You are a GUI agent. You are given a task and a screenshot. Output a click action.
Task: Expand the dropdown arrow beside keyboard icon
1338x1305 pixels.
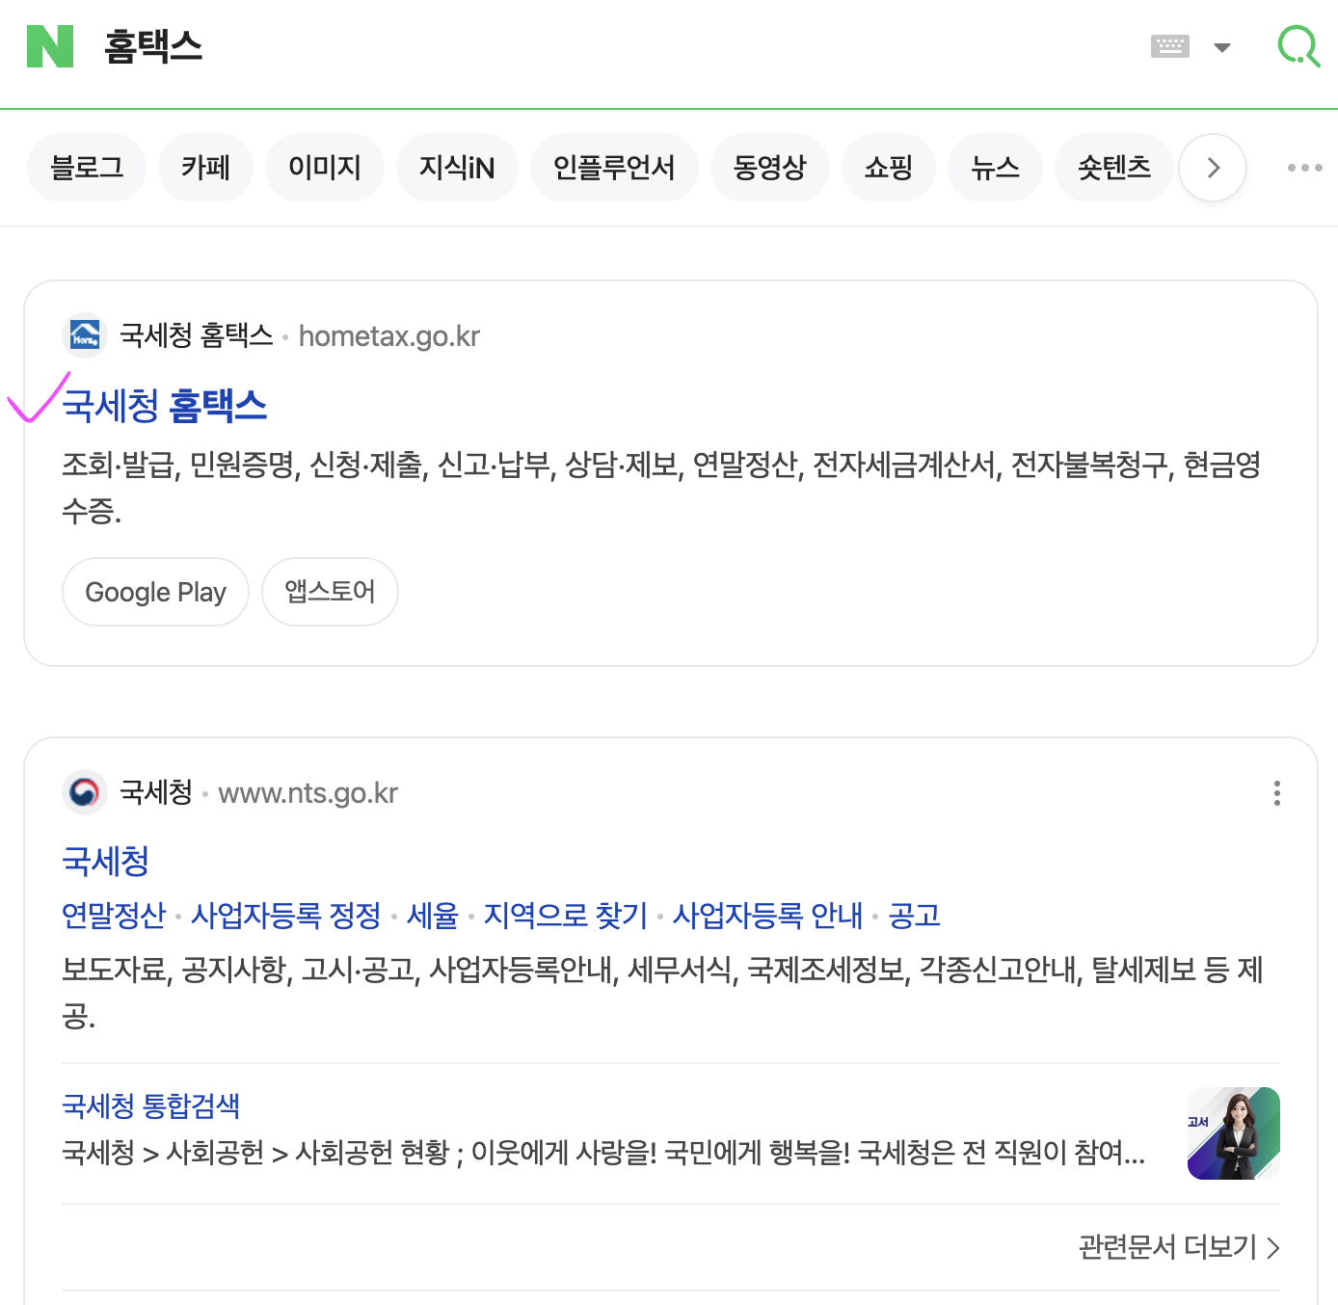click(1222, 47)
